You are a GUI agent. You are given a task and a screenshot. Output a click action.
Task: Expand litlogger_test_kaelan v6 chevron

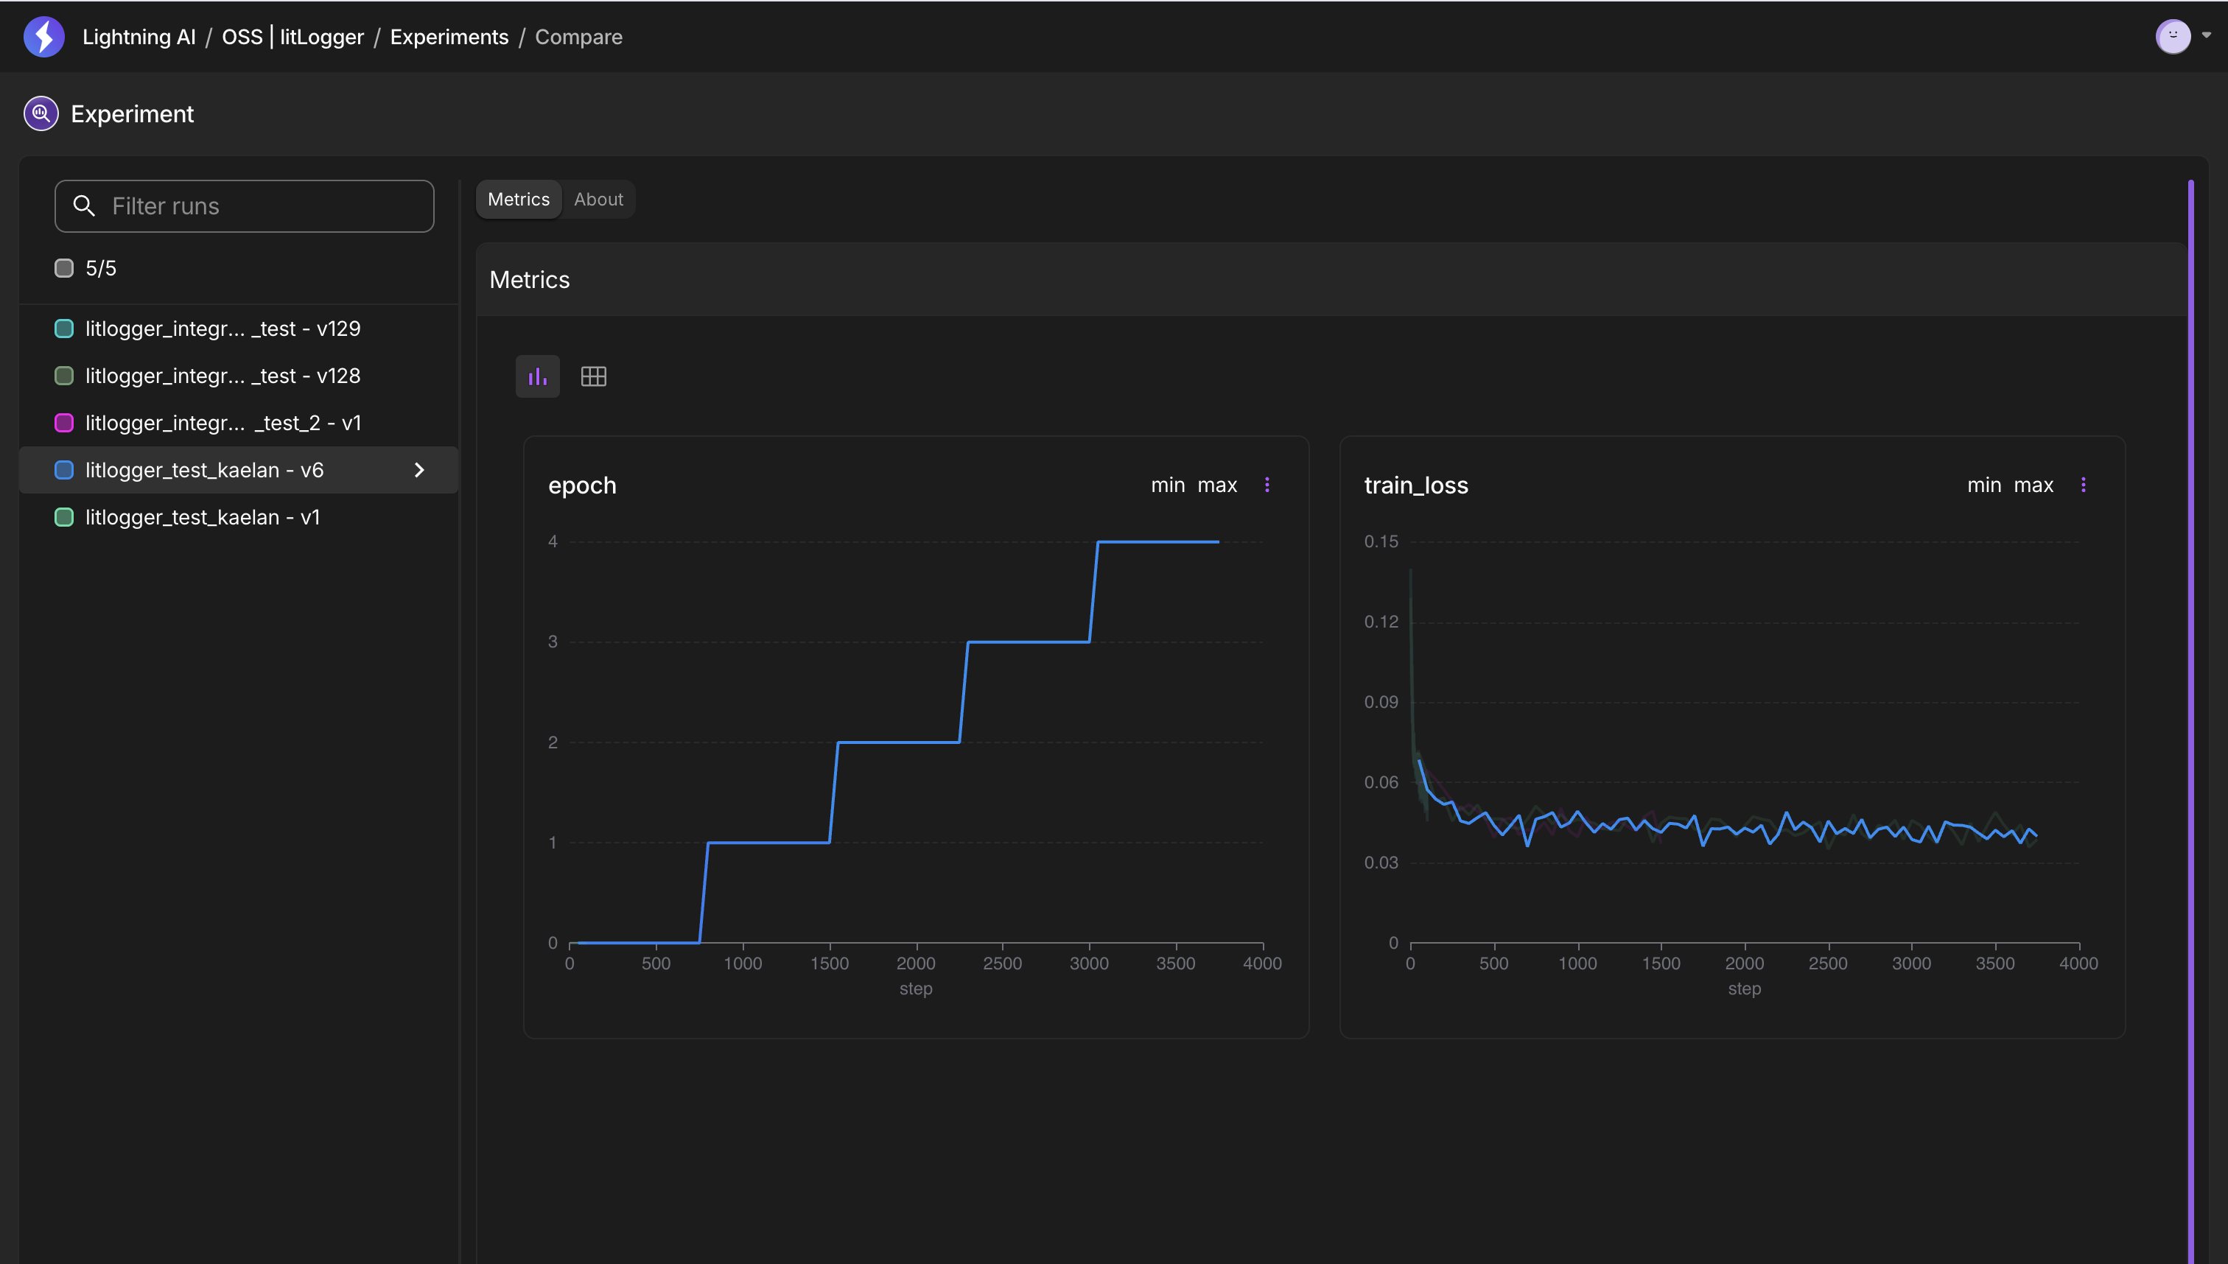click(419, 470)
